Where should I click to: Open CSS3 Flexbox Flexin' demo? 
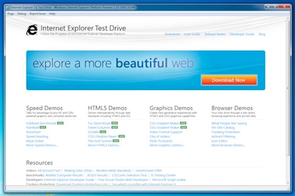point(102,137)
